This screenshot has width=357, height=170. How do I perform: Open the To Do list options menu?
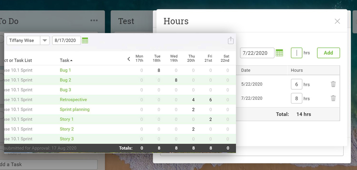94,21
